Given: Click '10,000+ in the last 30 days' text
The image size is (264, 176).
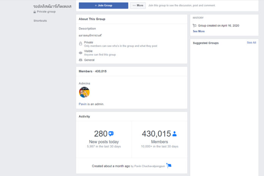Looking at the screenshot, I should coord(160,146).
